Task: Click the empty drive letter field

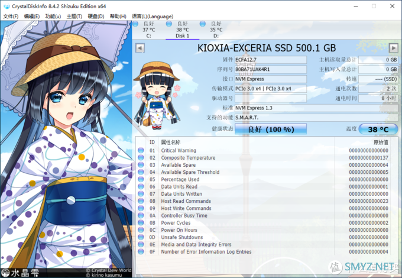Action: click(x=271, y=98)
